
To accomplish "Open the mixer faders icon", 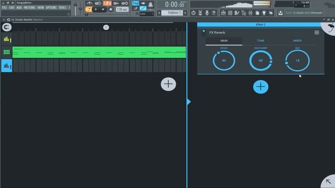I will tap(250, 13).
